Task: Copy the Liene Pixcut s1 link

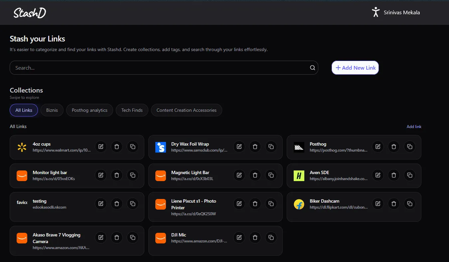Action: (271, 204)
